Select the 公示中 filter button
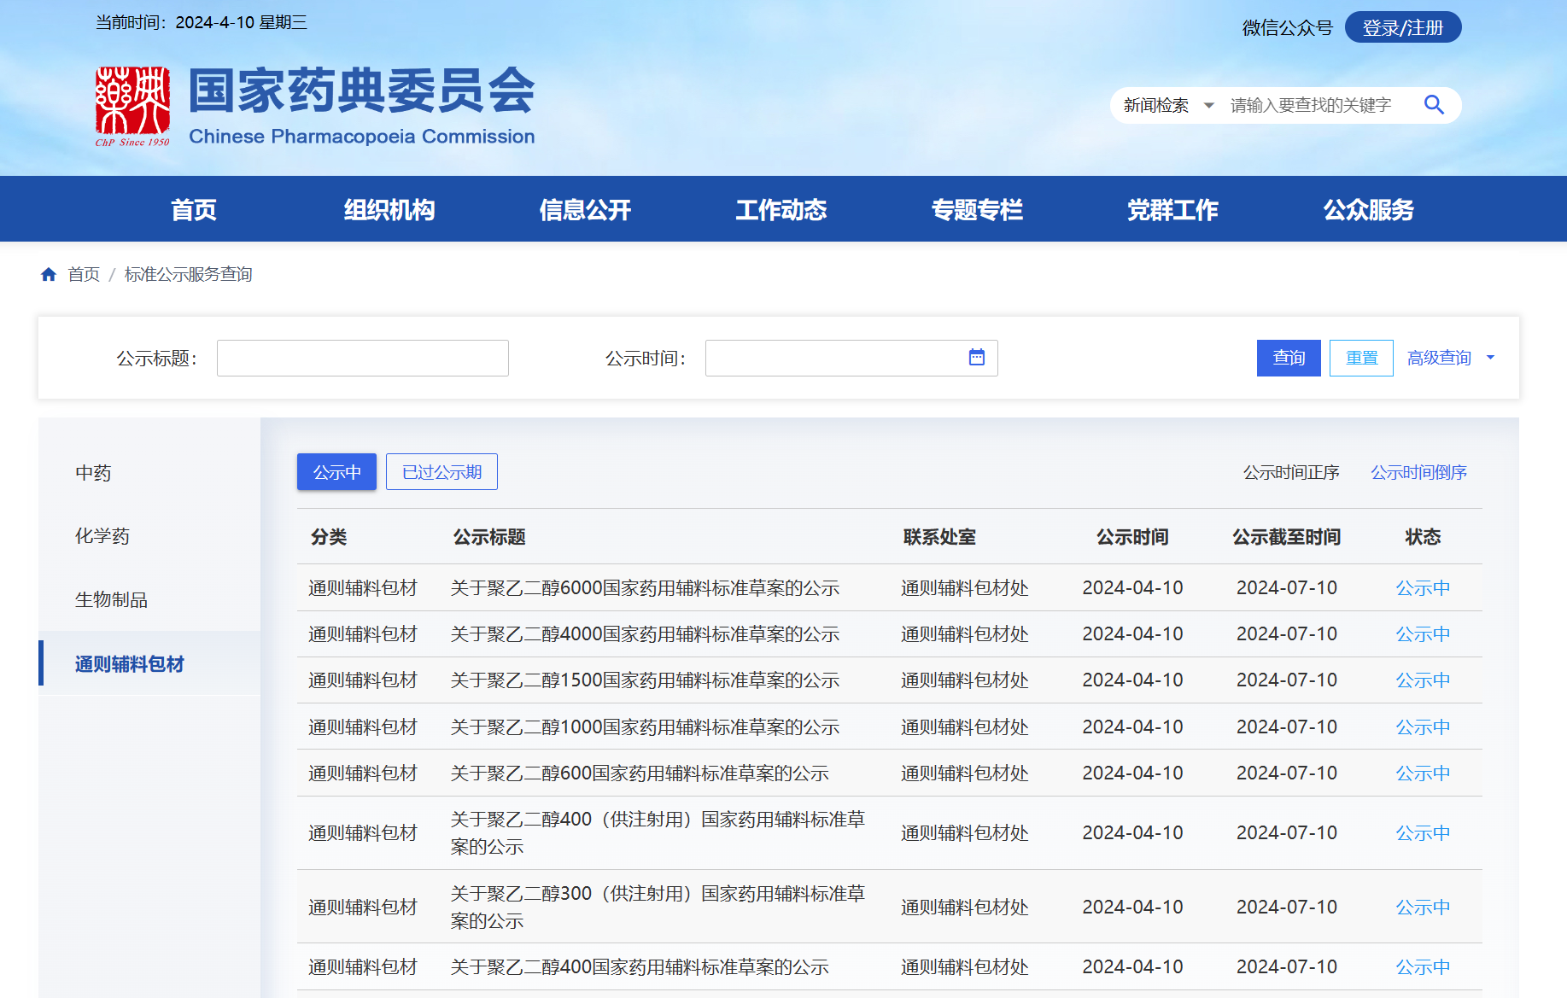 click(x=336, y=472)
